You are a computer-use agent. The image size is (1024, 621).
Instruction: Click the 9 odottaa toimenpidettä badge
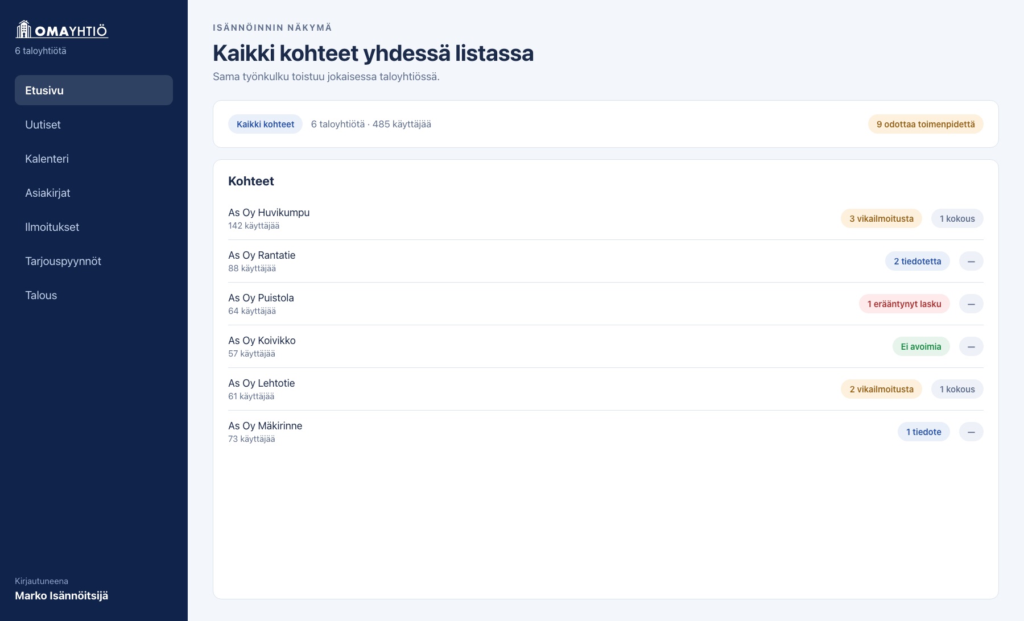tap(926, 124)
